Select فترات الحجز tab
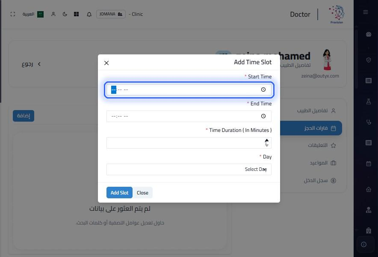 311,128
